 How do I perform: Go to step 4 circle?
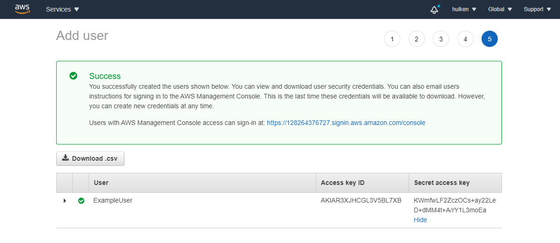click(x=465, y=39)
